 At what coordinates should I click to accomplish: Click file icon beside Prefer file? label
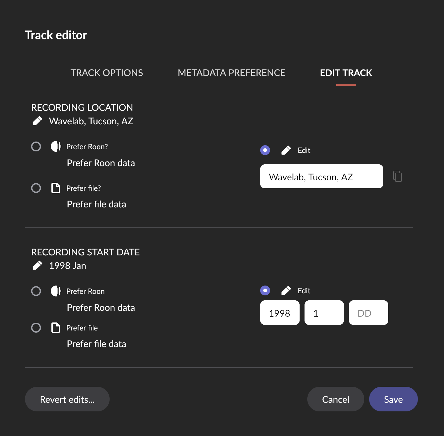point(56,188)
